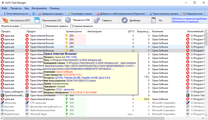
Task: Open the Помощь menu
Action: pyautogui.click(x=55, y=8)
